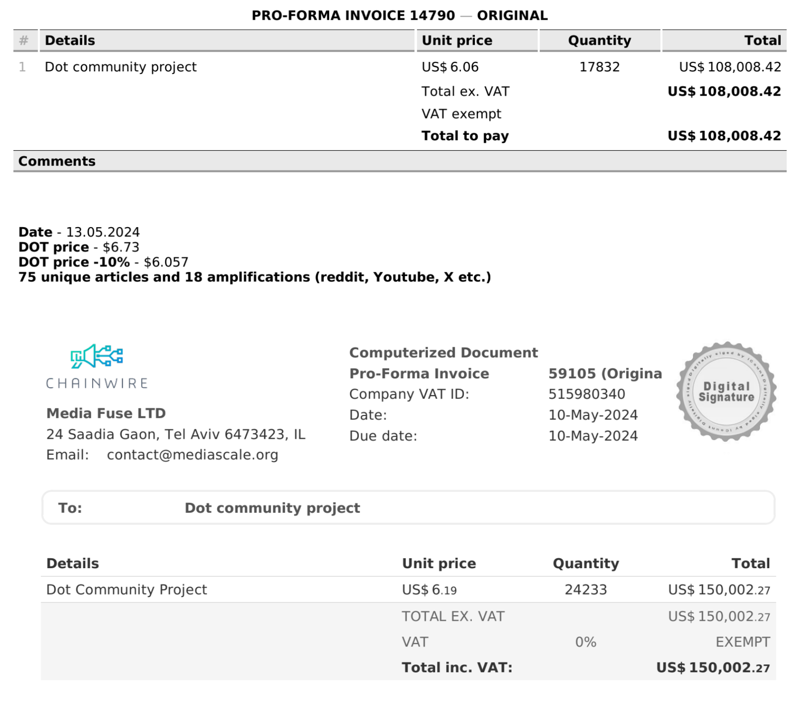
Task: Click the Digital Signature seal
Action: [726, 391]
